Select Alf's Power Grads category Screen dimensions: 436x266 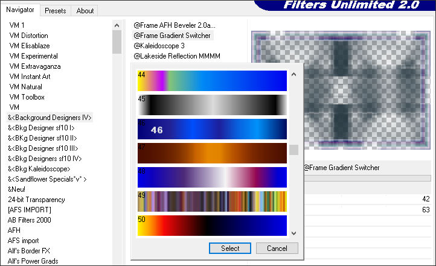tap(33, 261)
